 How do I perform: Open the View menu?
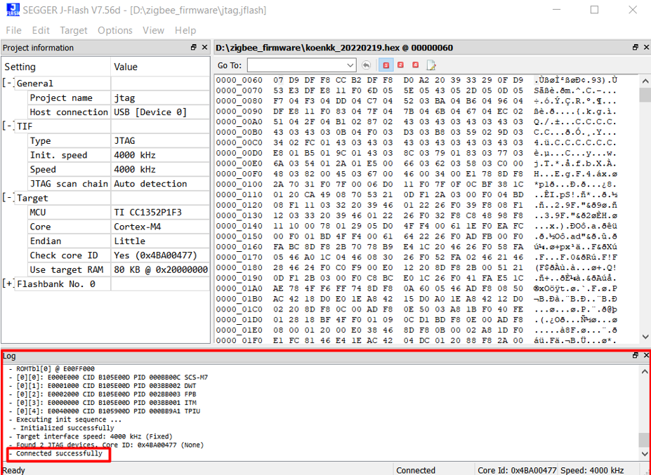(154, 30)
